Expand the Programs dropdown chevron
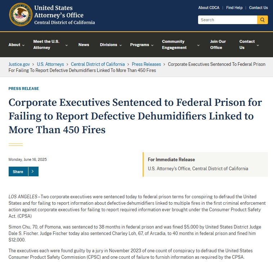Viewport: 273px width, 262px height. tap(152, 45)
